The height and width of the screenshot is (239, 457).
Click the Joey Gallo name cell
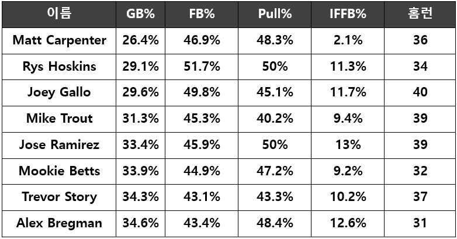pyautogui.click(x=59, y=92)
